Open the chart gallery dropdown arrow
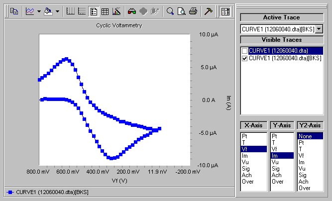This screenshot has height=201, width=332. tap(39, 11)
